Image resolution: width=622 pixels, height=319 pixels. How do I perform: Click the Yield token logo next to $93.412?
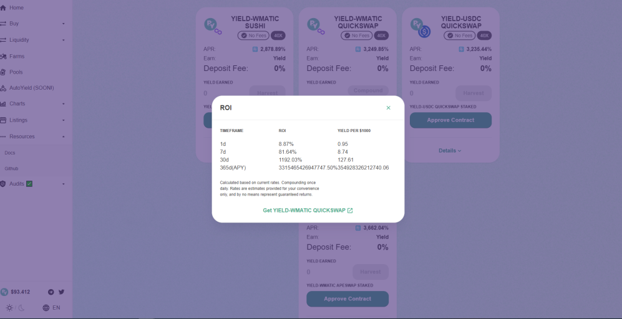point(4,292)
